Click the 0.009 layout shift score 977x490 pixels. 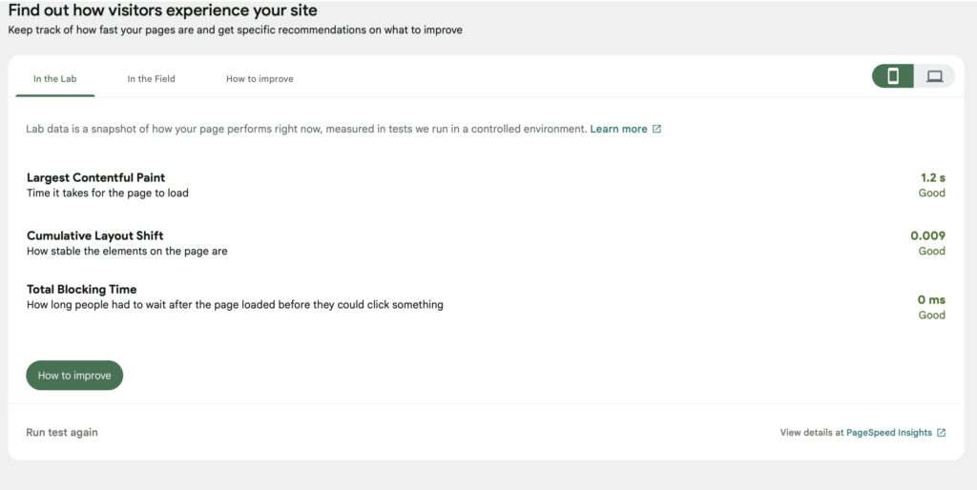click(927, 235)
